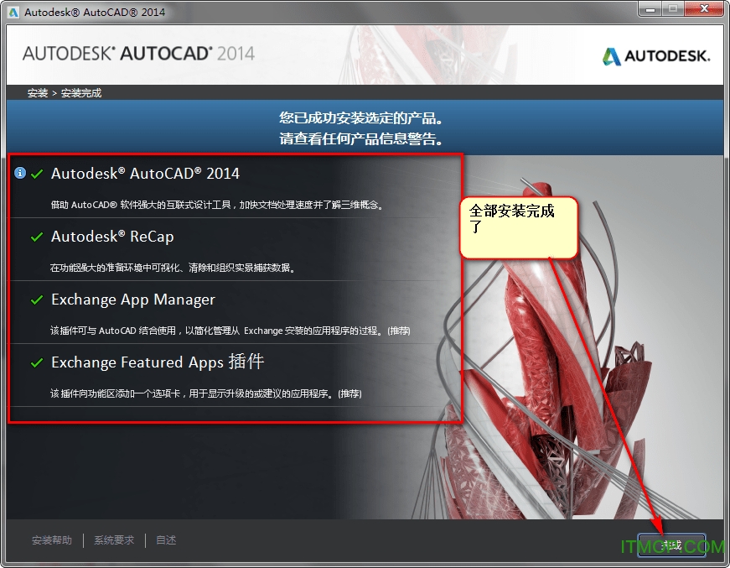The height and width of the screenshot is (568, 730).
Task: Click the AutoCAD description starting with 借助 AutoCAD
Action: click(217, 205)
